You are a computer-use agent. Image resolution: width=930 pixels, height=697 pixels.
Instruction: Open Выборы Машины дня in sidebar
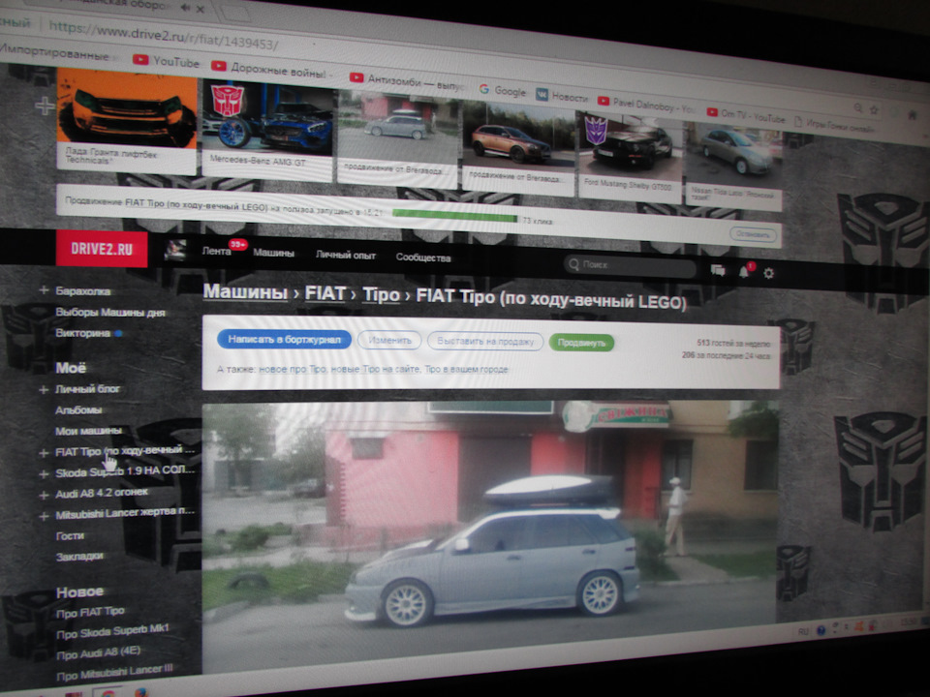point(110,313)
